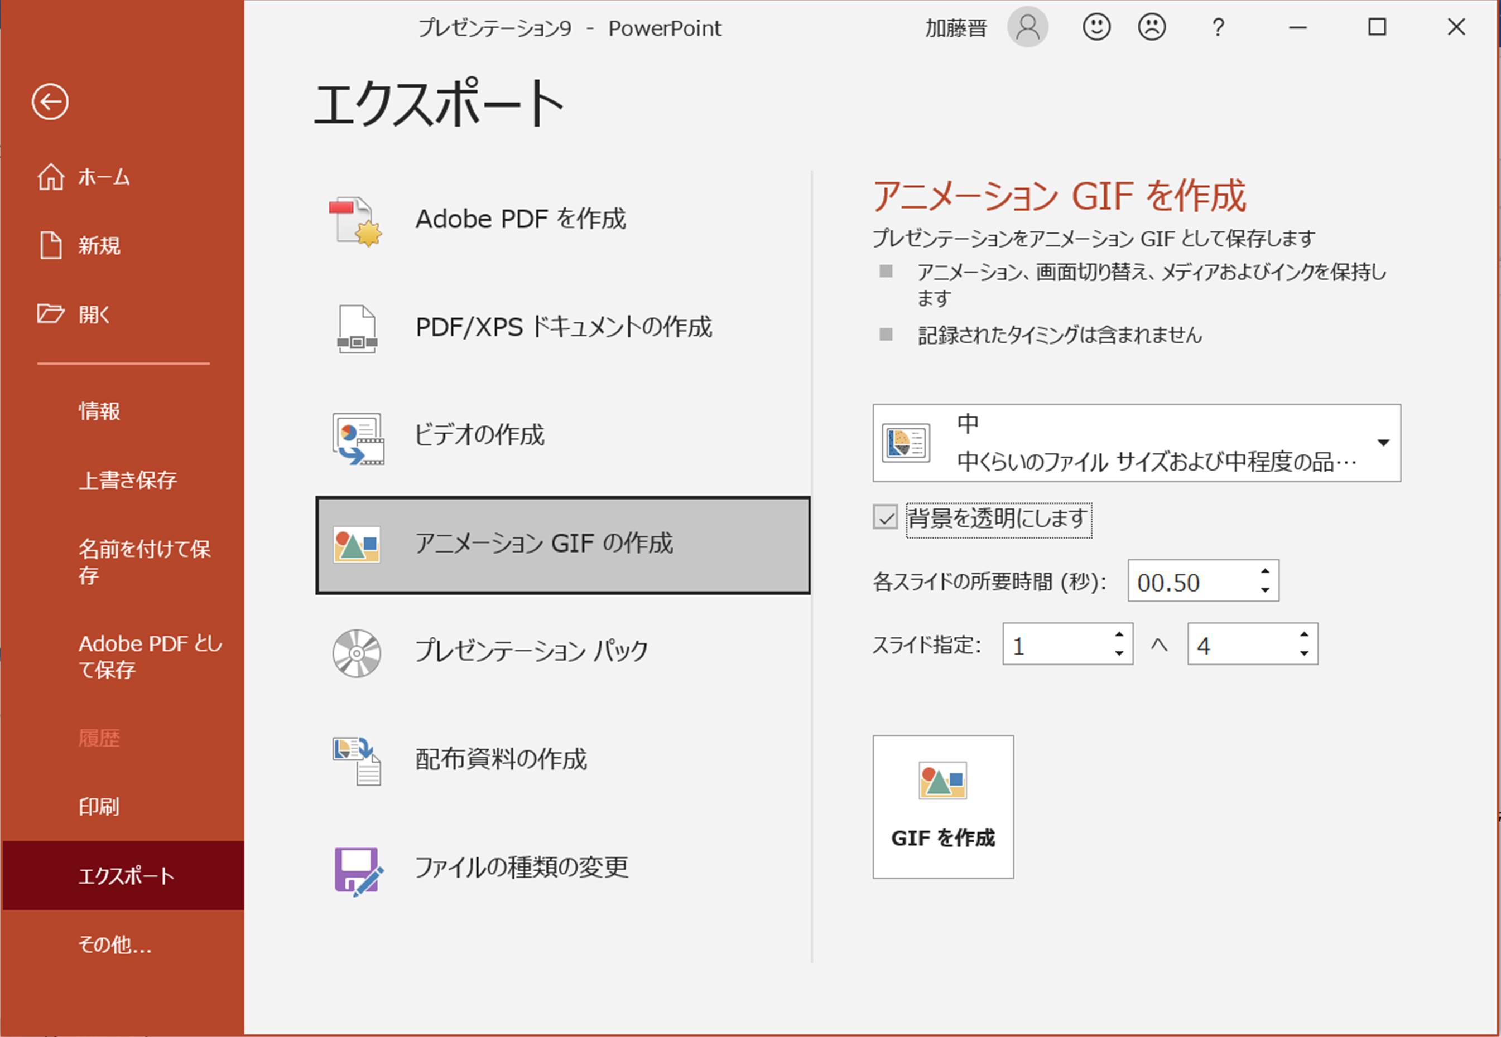
Task: Increase the starting slide number
Action: click(x=1119, y=635)
